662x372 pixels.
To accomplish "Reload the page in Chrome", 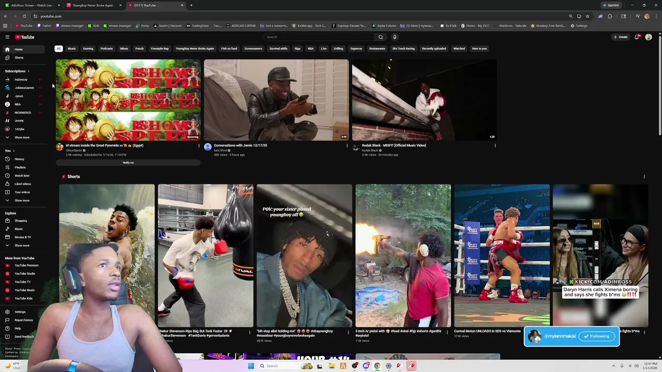I will pos(24,16).
